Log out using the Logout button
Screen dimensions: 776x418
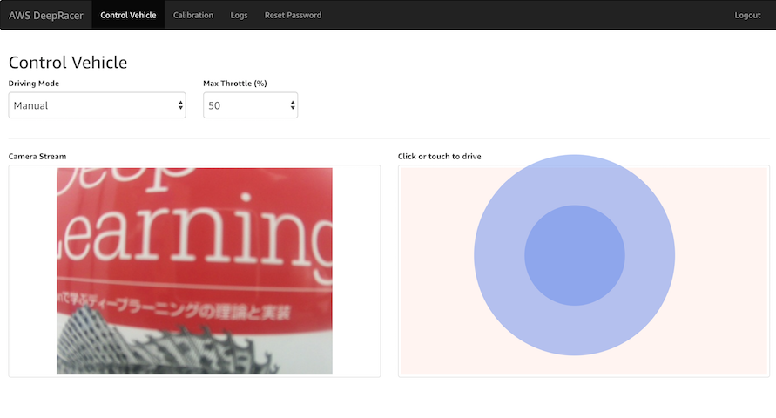[747, 15]
